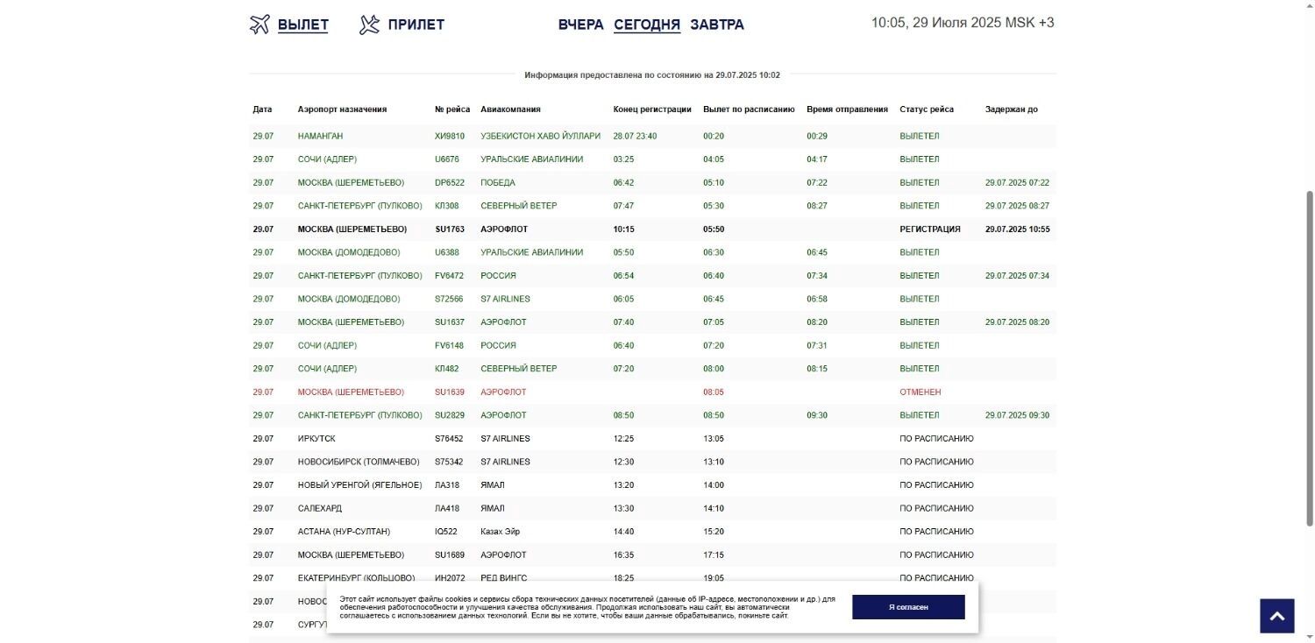Select the СЕГОДНЯ day tab
Image resolution: width=1315 pixels, height=643 pixels.
click(647, 25)
